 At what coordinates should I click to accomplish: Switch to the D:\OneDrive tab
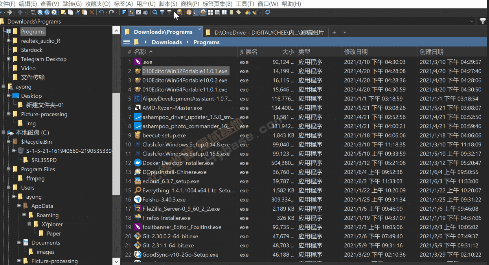coord(265,33)
